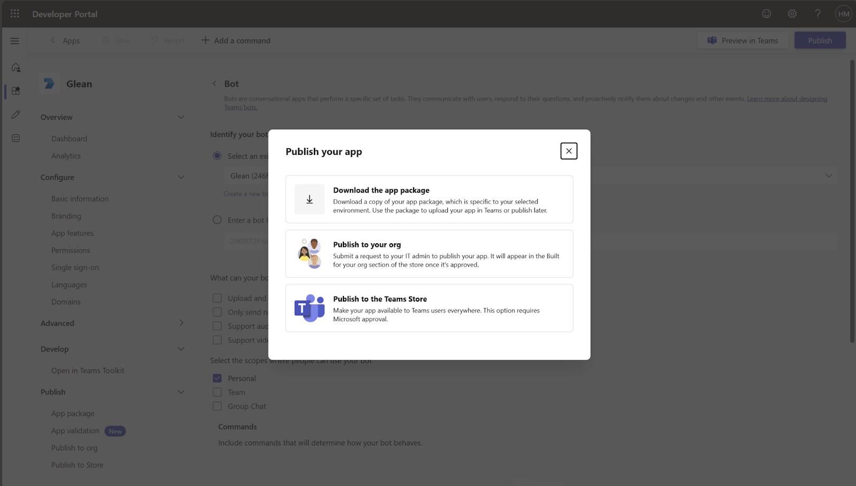This screenshot has height=486, width=856.
Task: Click Preview in Teams button
Action: click(x=743, y=41)
